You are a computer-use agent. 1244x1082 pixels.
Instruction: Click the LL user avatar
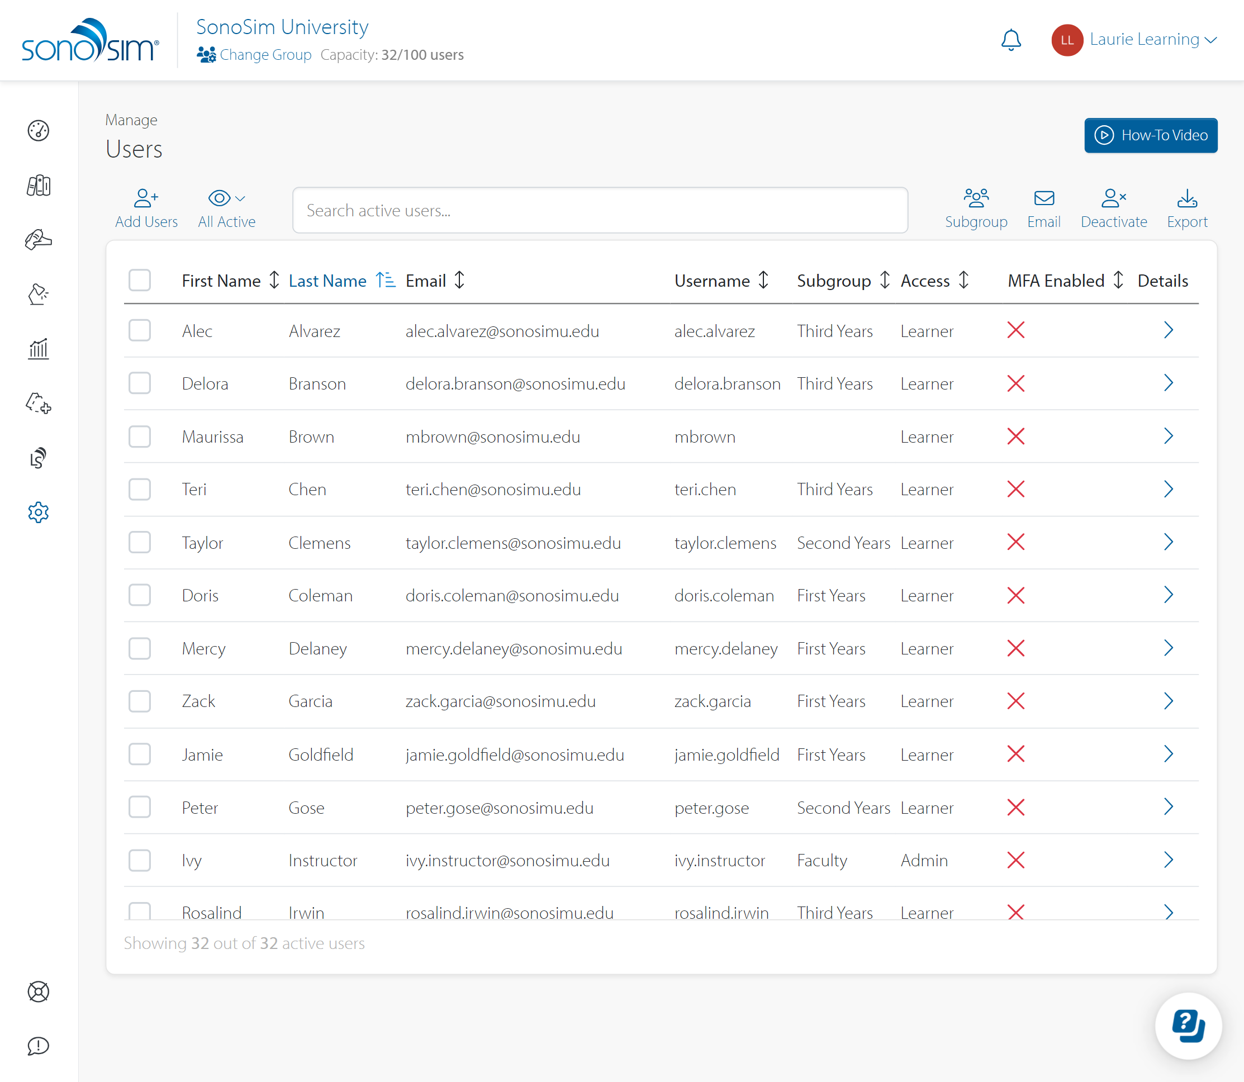tap(1066, 40)
